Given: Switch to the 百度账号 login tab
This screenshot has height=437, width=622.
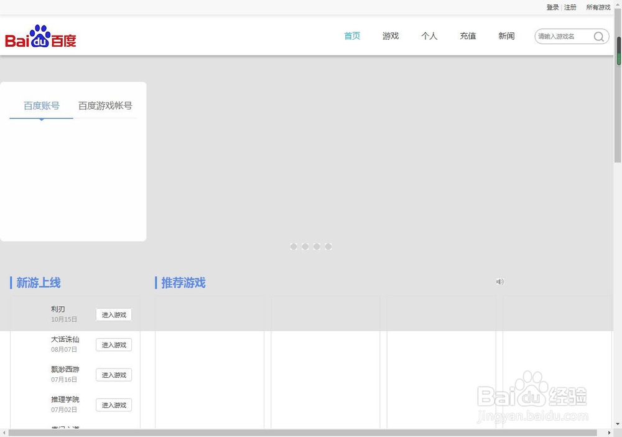Looking at the screenshot, I should pos(41,105).
